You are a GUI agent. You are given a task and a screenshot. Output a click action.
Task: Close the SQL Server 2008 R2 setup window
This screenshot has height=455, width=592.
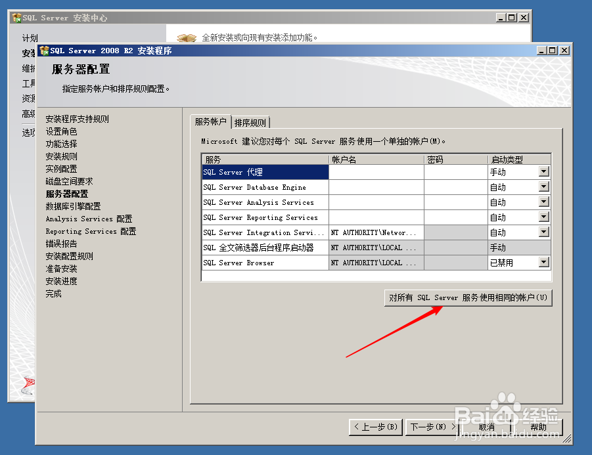[564, 50]
